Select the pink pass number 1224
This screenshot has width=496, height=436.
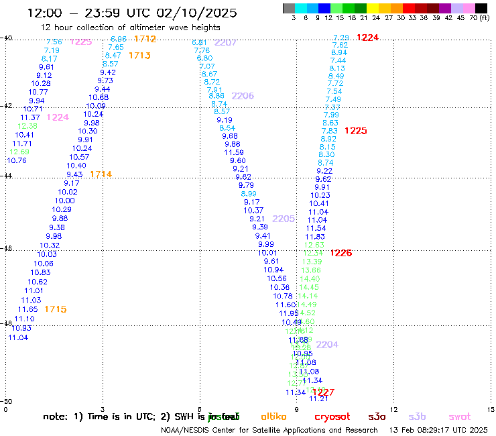(58, 117)
